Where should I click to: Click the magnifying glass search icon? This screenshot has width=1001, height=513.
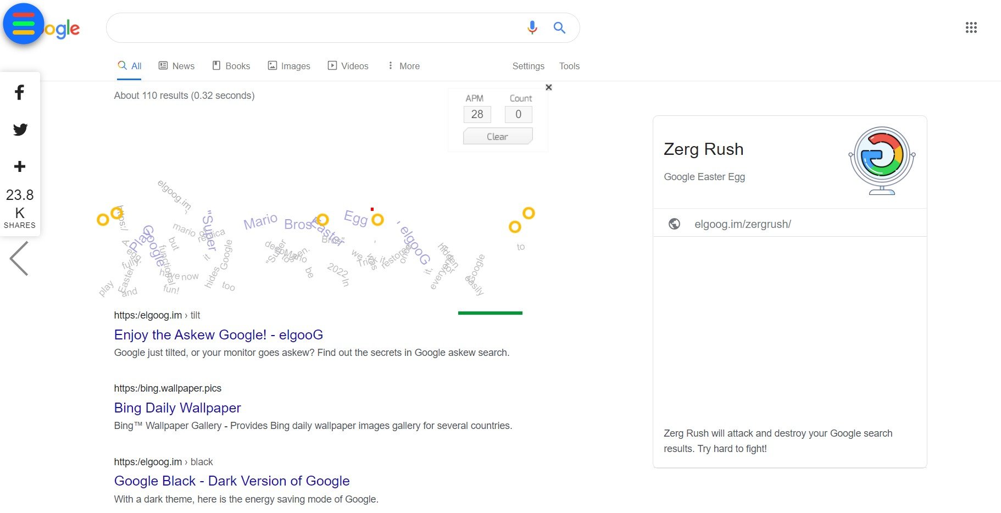pos(559,27)
